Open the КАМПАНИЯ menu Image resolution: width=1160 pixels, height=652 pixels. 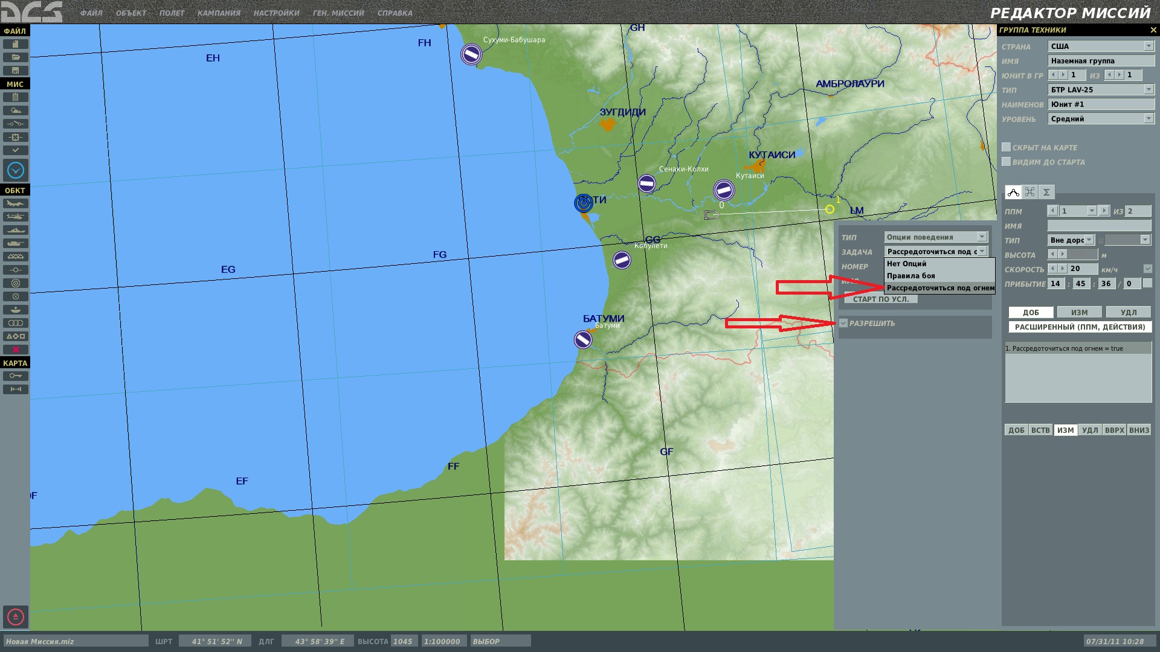[x=219, y=13]
